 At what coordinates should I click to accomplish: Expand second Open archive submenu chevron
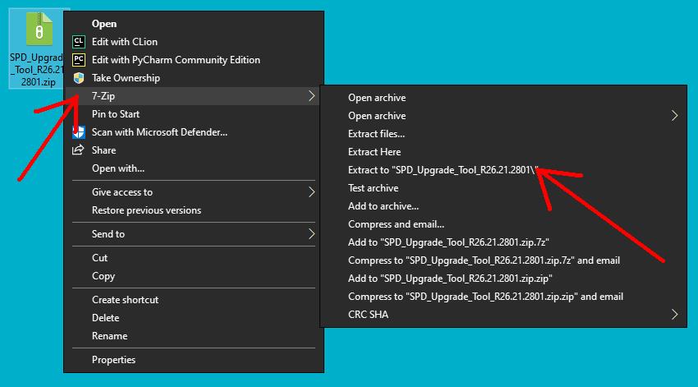[675, 116]
